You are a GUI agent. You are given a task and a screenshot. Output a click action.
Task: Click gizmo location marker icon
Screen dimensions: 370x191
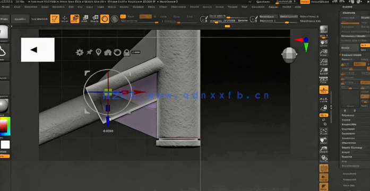click(x=98, y=53)
